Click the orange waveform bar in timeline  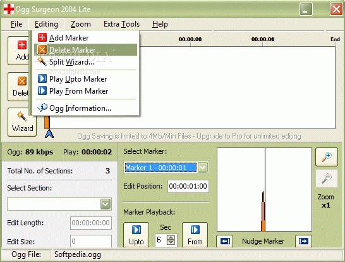click(x=47, y=122)
